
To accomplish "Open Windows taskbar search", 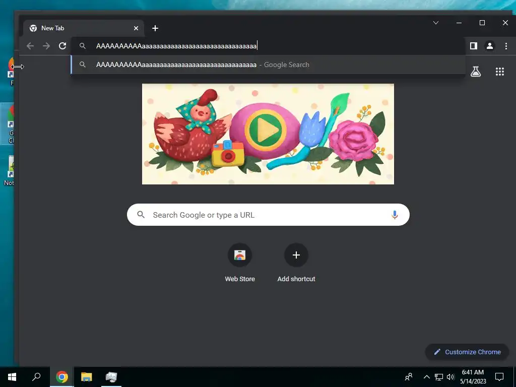I will coord(36,377).
